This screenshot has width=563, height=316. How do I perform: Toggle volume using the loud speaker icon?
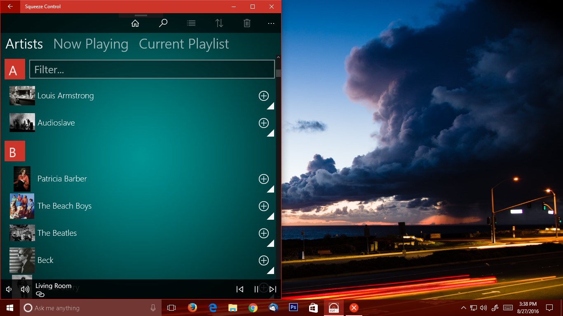(x=24, y=289)
